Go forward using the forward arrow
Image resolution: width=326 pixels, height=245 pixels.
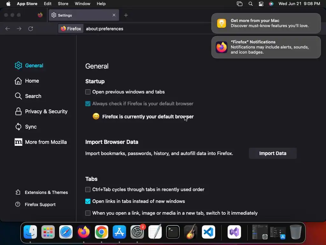point(19,28)
